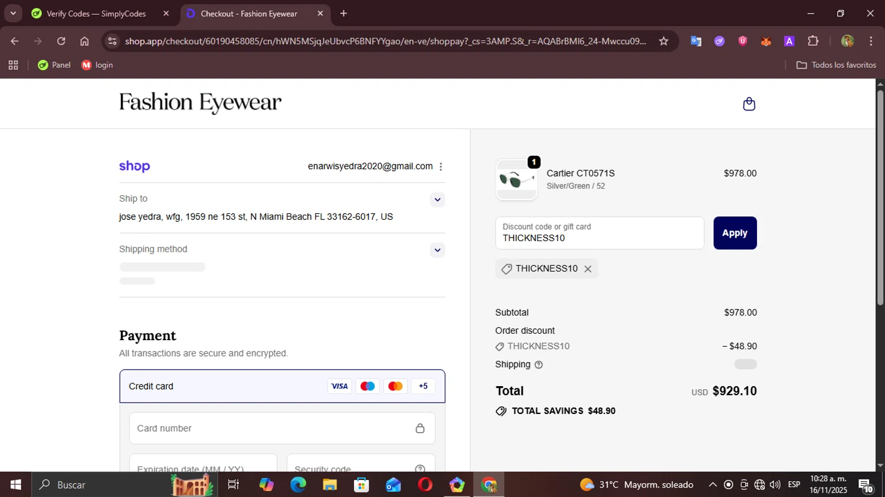
Task: Click the card number lock icon
Action: 420,428
